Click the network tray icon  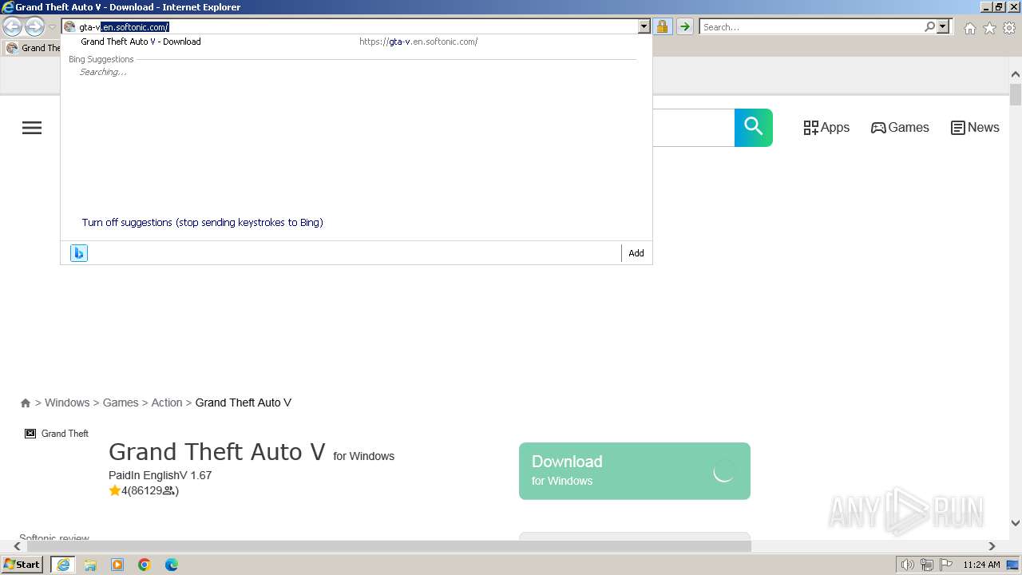(926, 565)
